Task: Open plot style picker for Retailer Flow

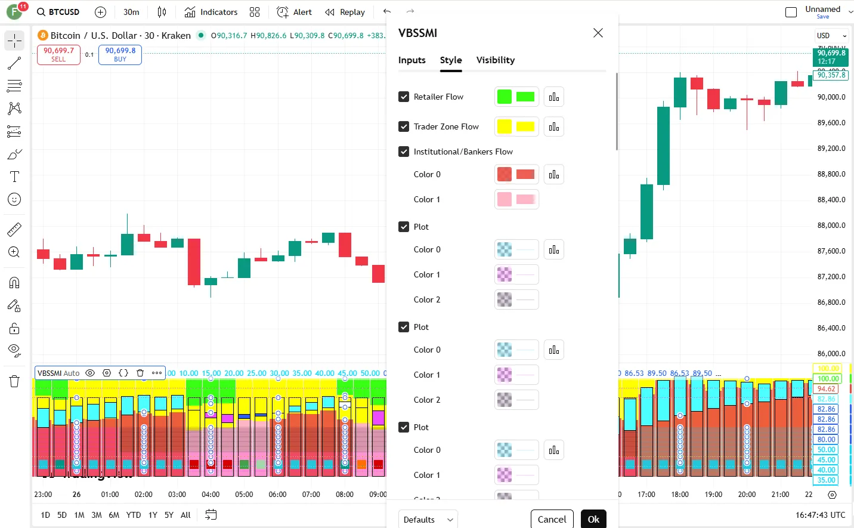Action: pos(554,97)
